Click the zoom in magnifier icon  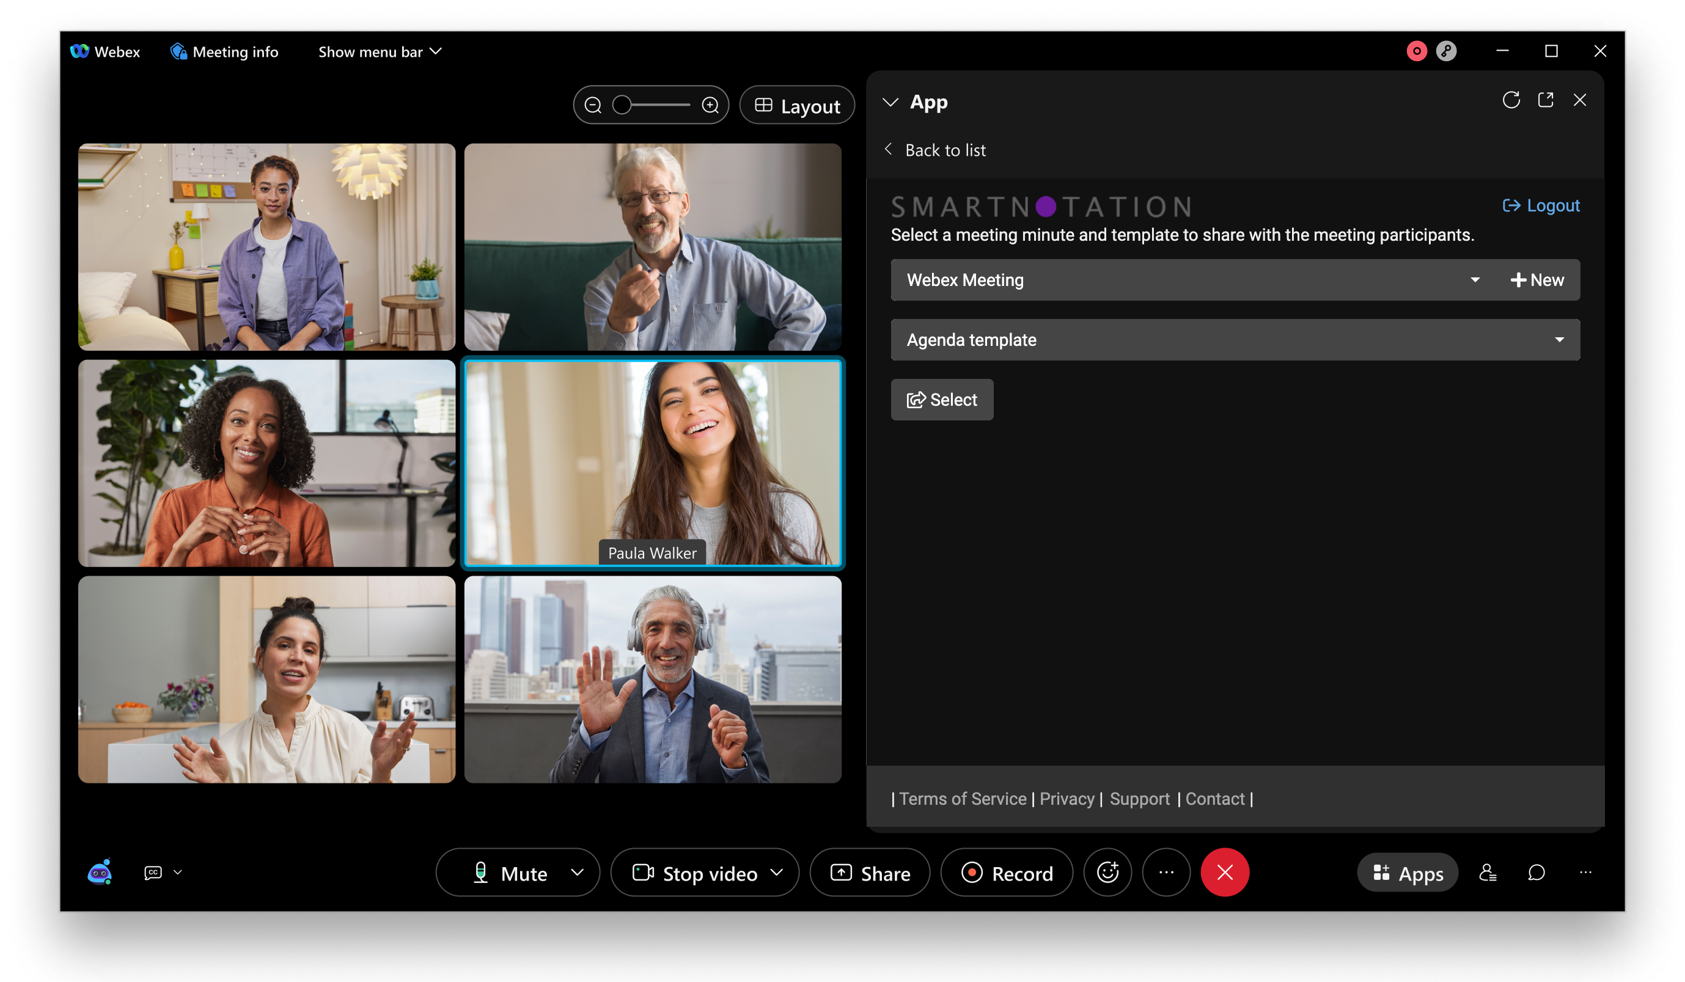(x=710, y=105)
